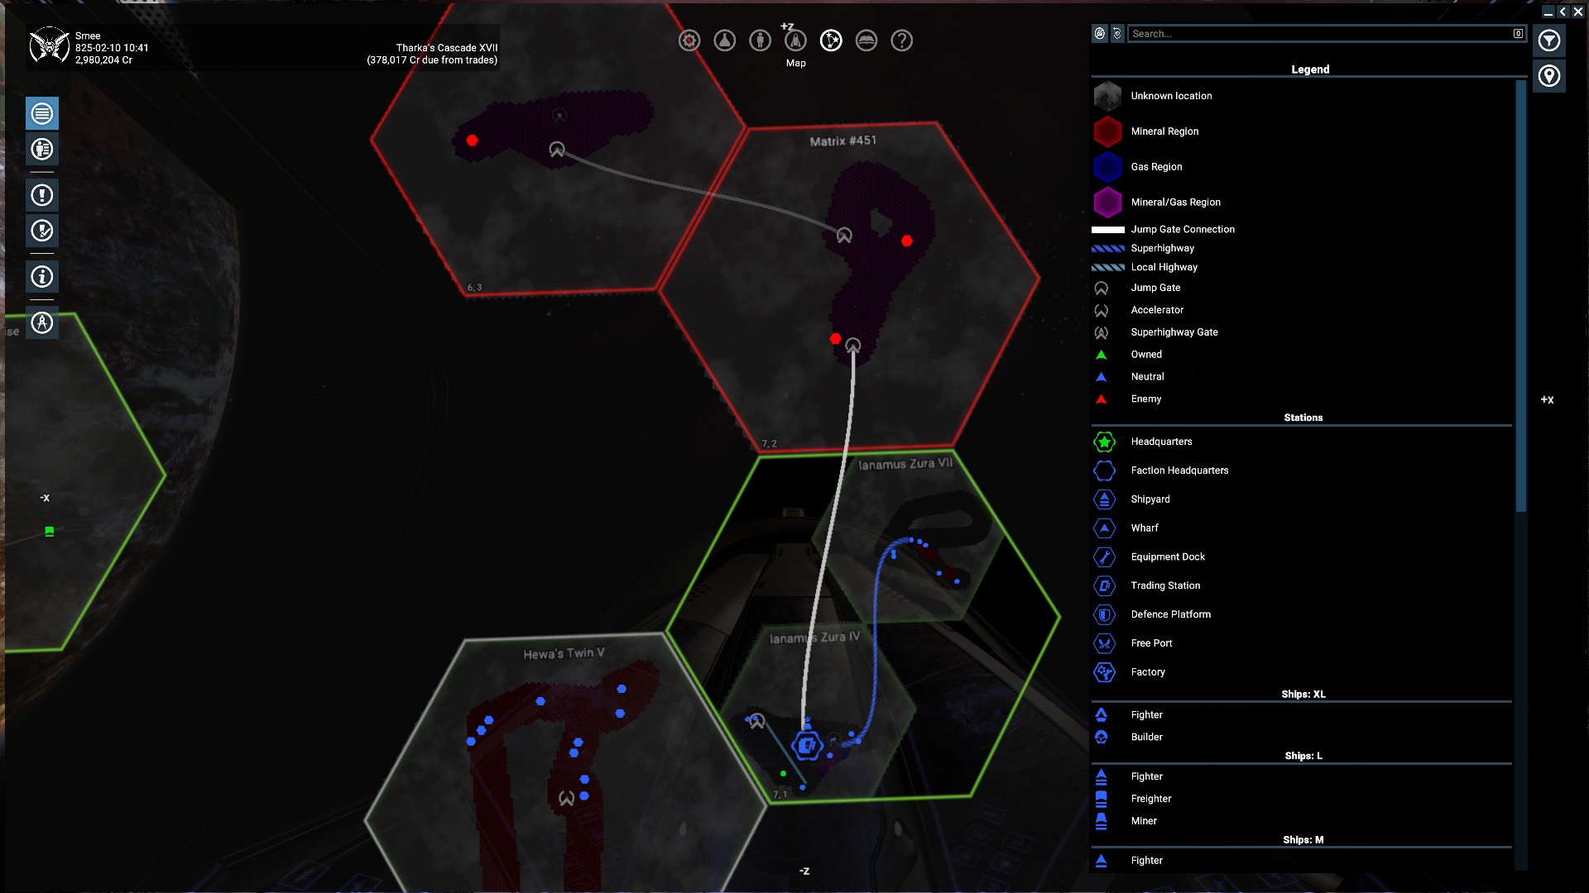Open the filter settings funnel icon
Viewport: 1589px width, 893px height.
(x=1548, y=41)
